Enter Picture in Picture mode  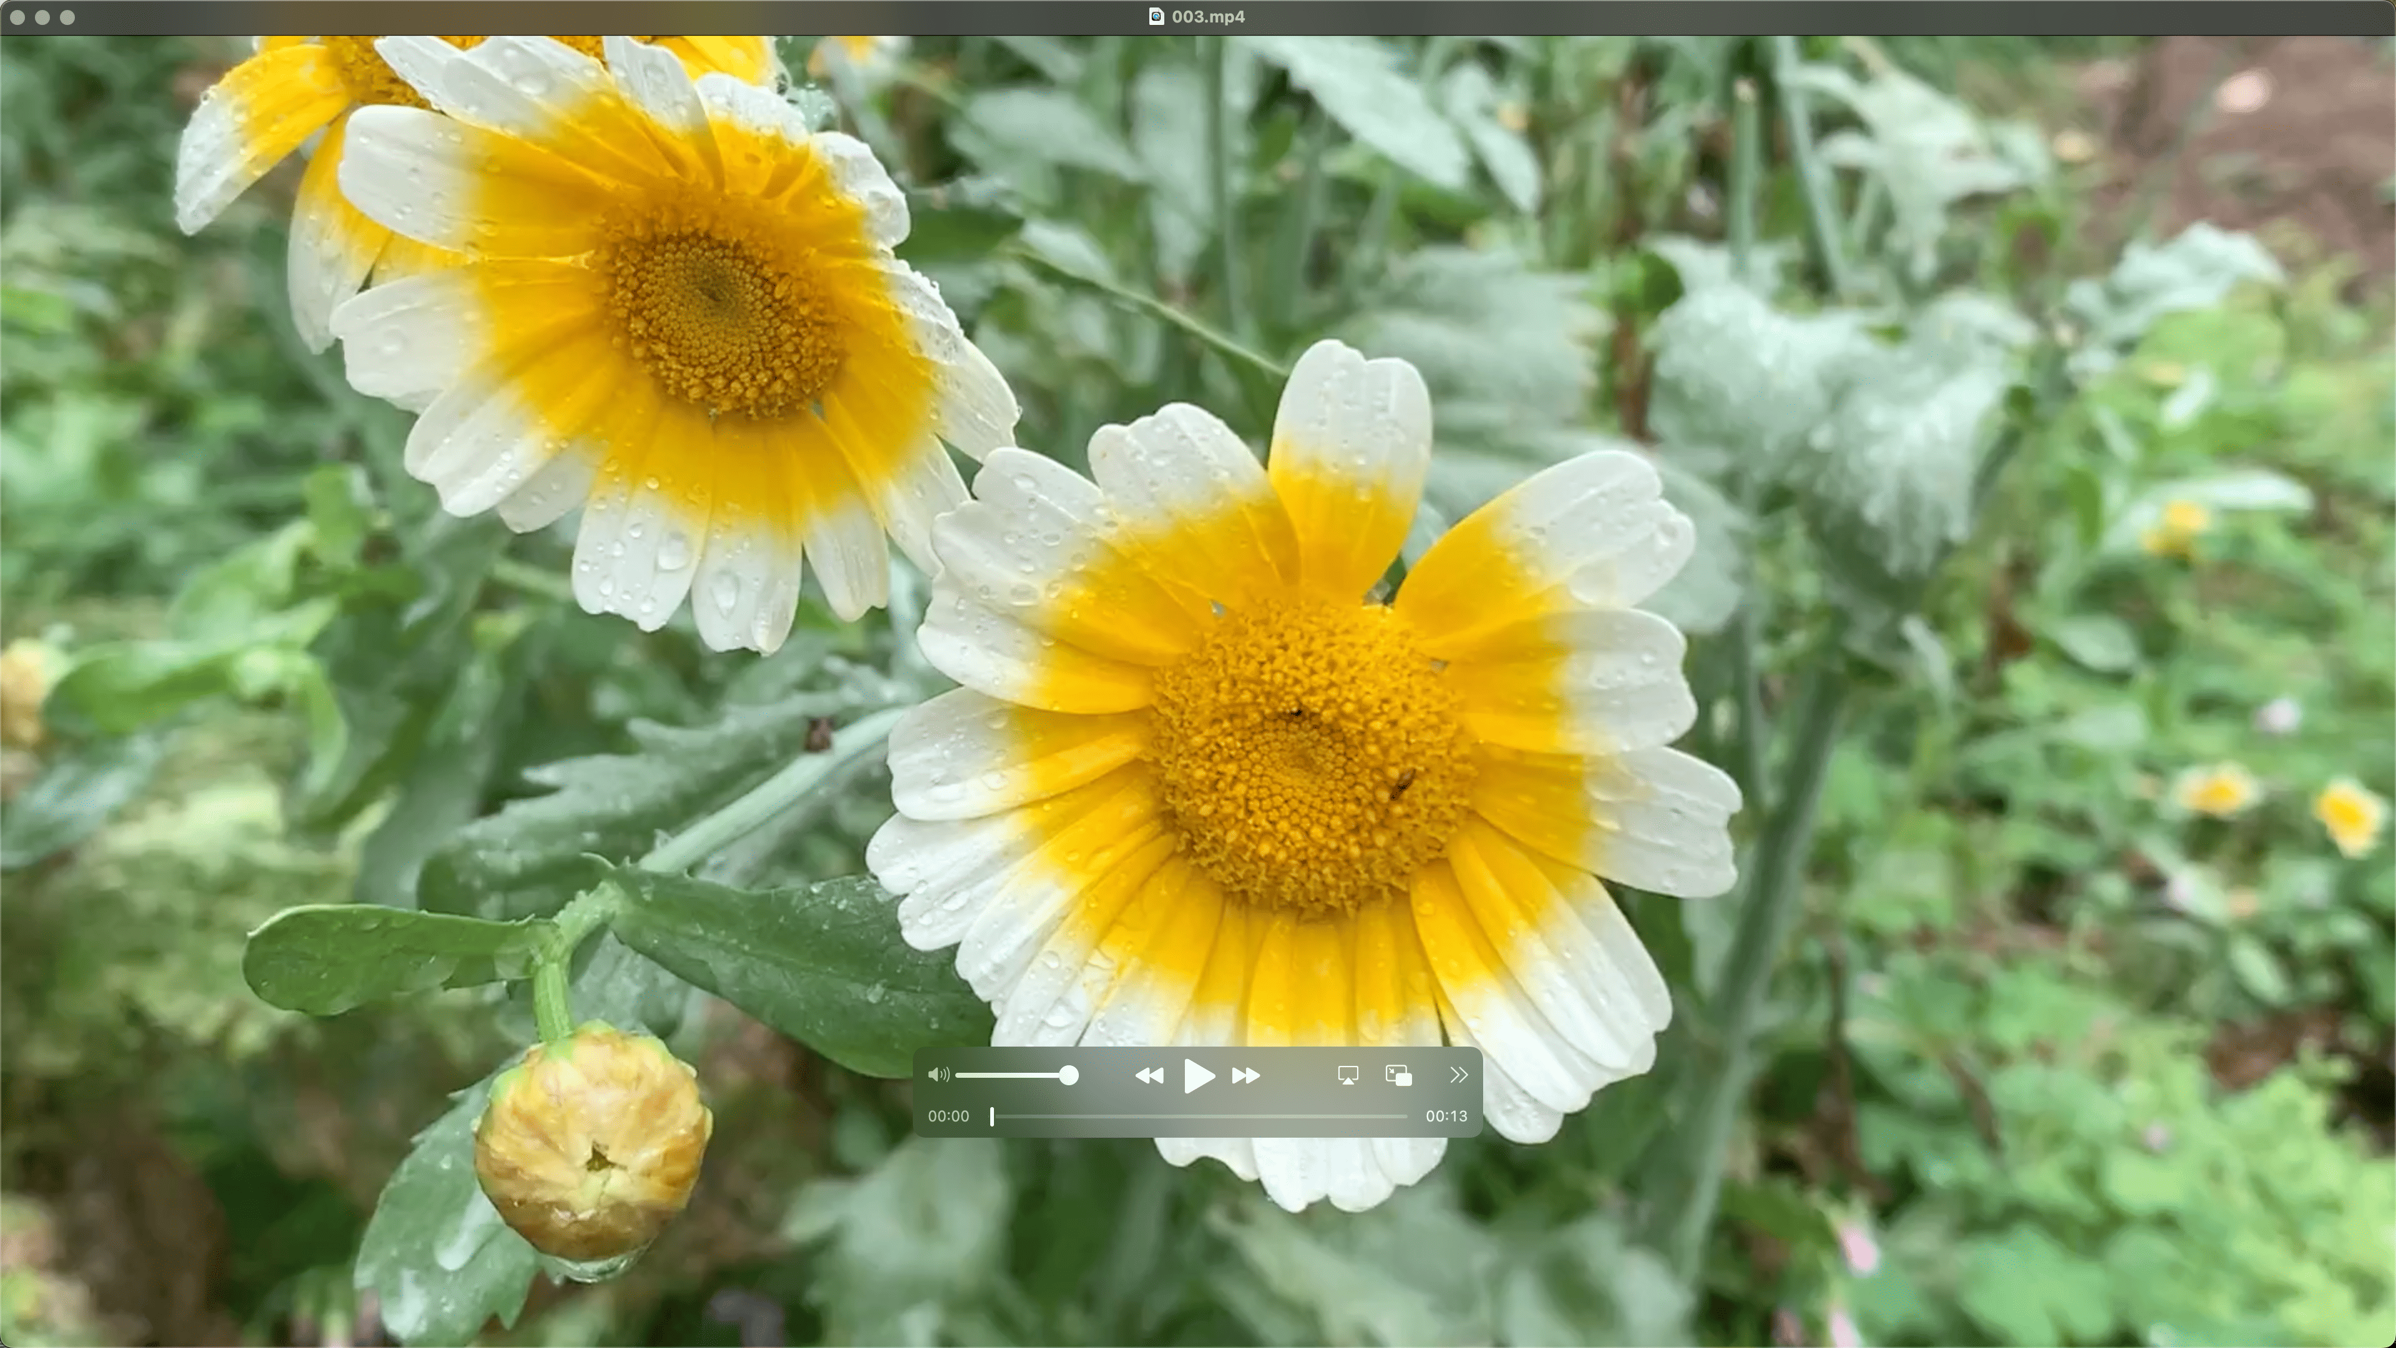click(1398, 1075)
